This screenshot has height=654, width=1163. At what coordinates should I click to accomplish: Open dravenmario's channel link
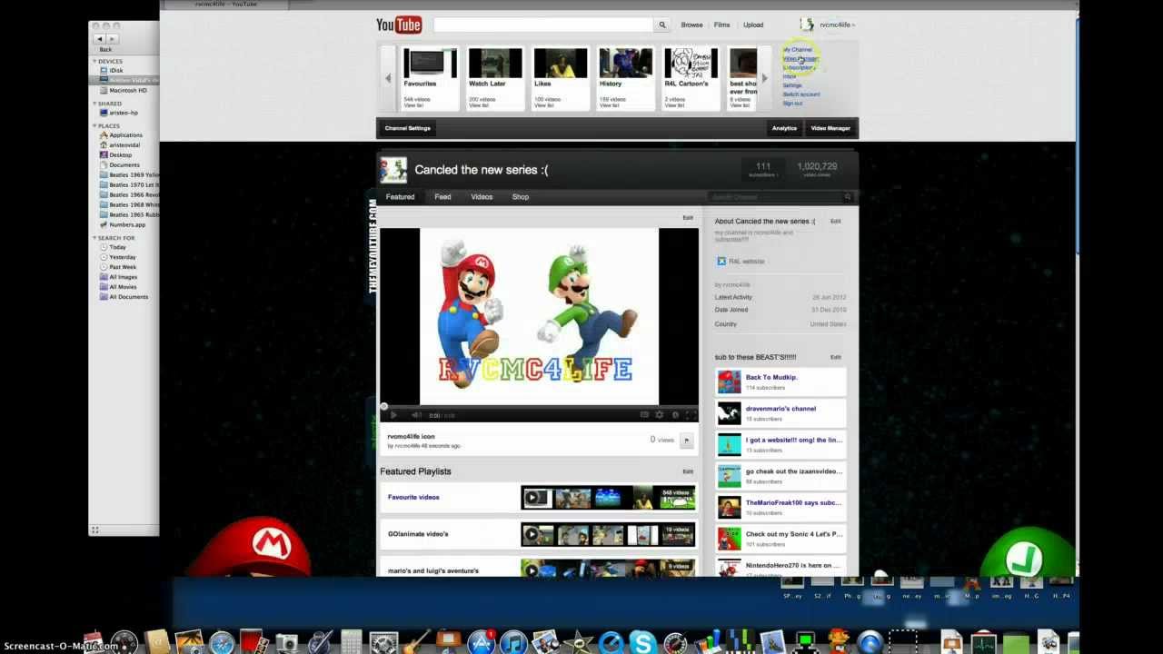coord(780,409)
